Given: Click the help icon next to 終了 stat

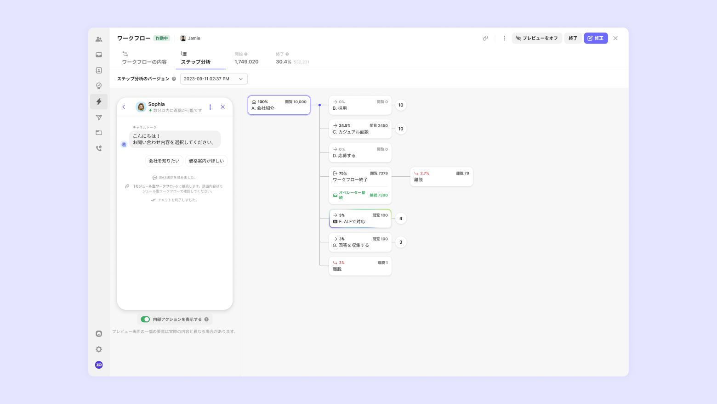Looking at the screenshot, I should [x=287, y=54].
